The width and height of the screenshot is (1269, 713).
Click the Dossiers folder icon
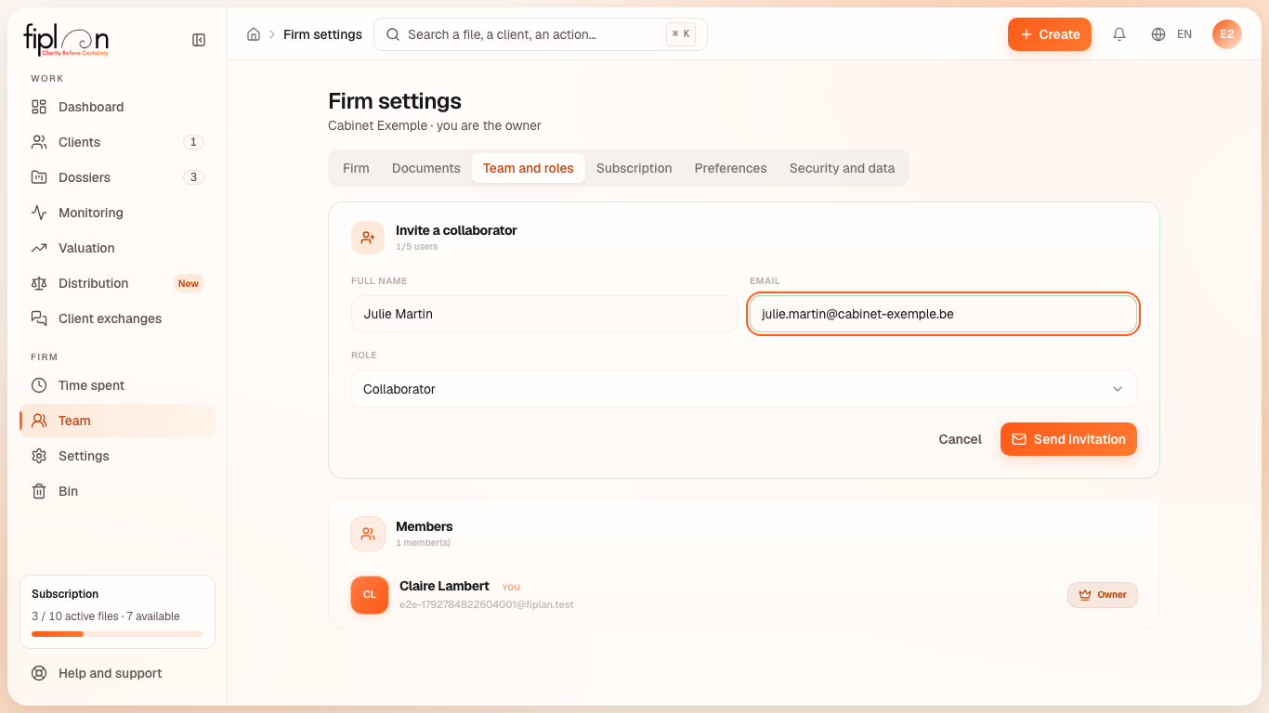tap(39, 177)
